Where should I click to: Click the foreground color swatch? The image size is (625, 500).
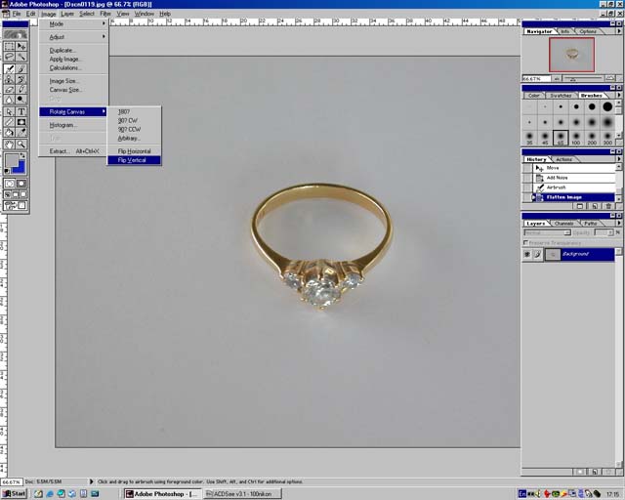click(x=11, y=160)
